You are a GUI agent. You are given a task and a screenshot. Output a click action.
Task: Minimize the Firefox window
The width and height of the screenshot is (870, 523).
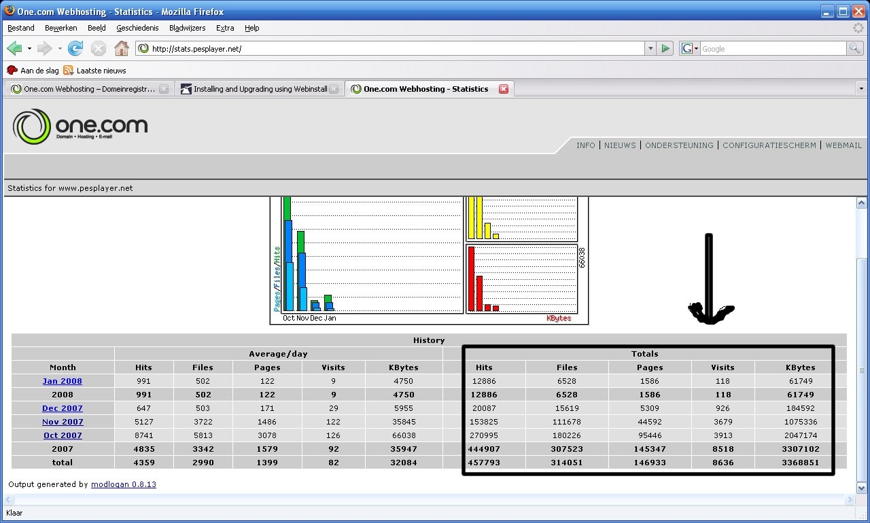pos(826,11)
